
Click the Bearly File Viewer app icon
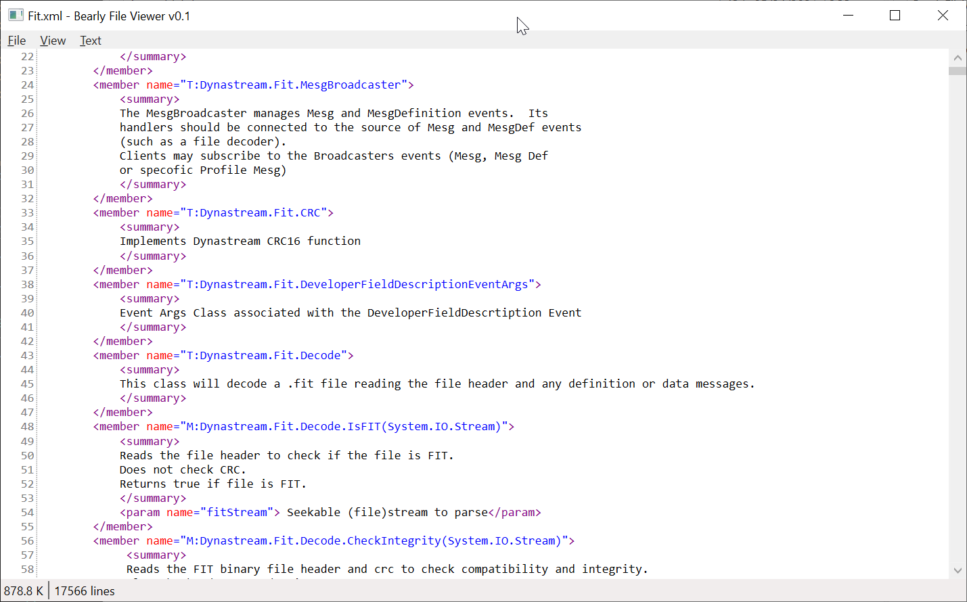click(x=16, y=15)
